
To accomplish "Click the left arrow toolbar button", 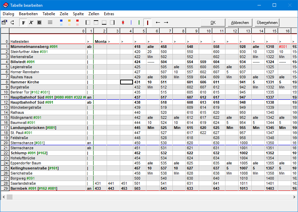I will (158, 23).
